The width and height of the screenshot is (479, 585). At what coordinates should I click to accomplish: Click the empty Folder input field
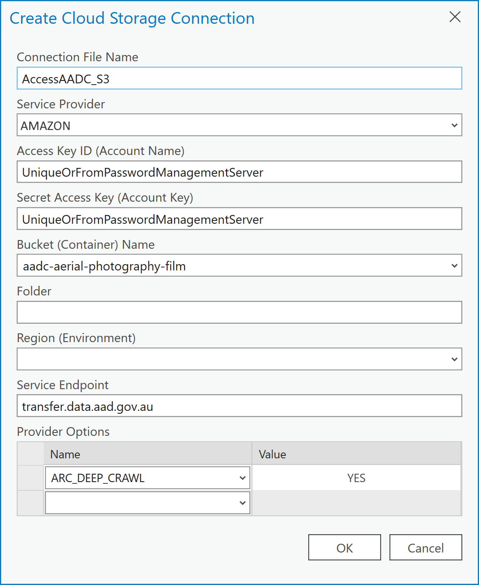(239, 312)
